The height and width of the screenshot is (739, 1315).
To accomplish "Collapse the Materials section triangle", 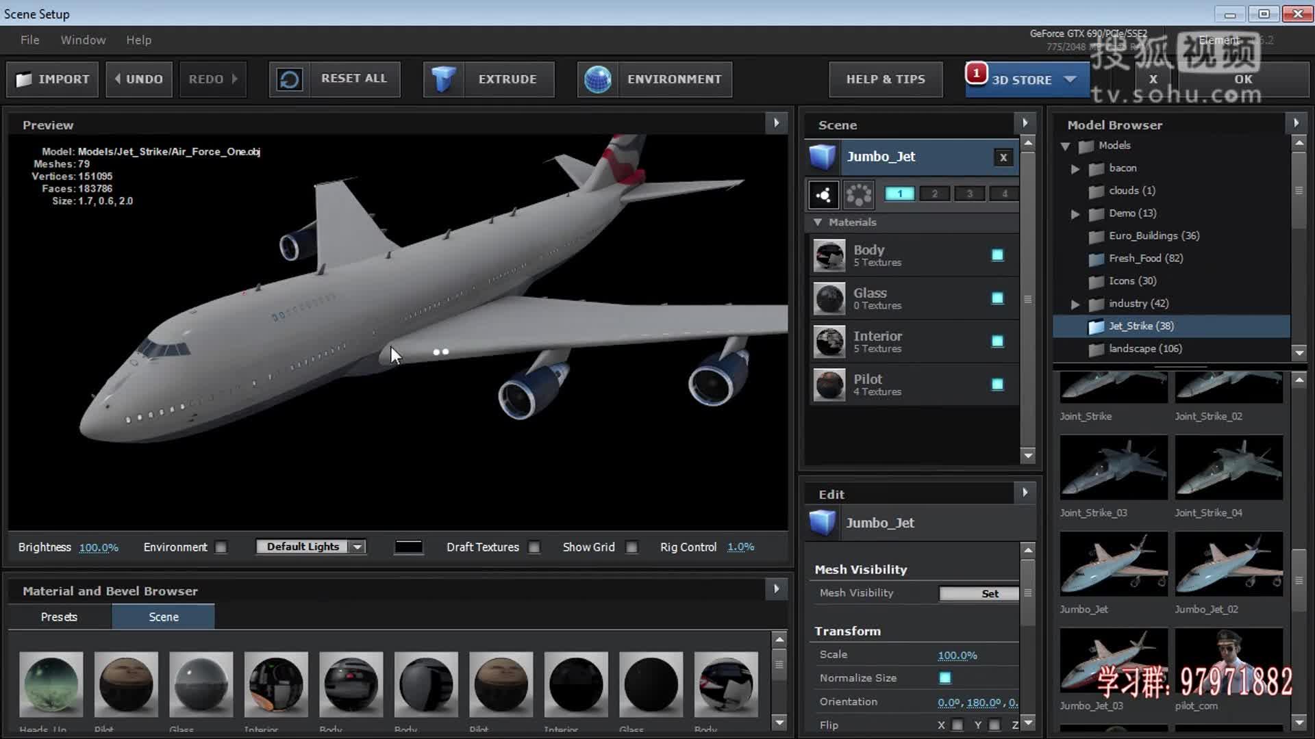I will (817, 222).
